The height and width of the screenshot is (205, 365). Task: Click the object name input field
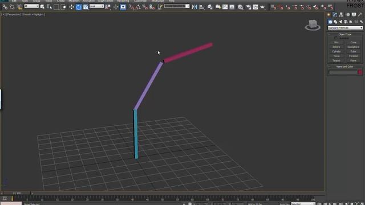[x=343, y=72]
